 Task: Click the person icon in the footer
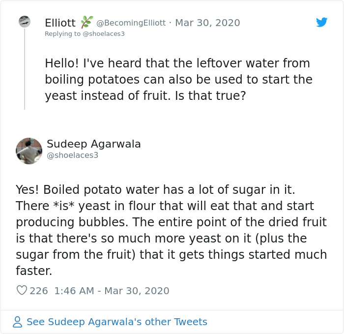pyautogui.click(x=18, y=322)
